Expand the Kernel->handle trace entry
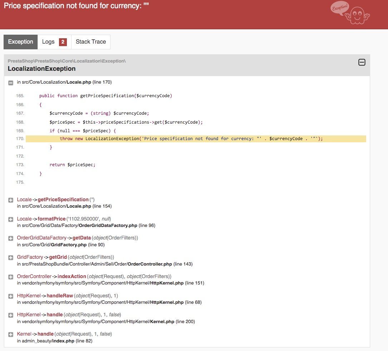 pyautogui.click(x=11, y=335)
